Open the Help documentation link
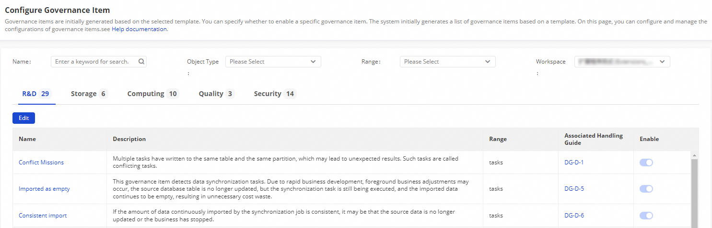This screenshot has width=712, height=228. click(x=140, y=29)
